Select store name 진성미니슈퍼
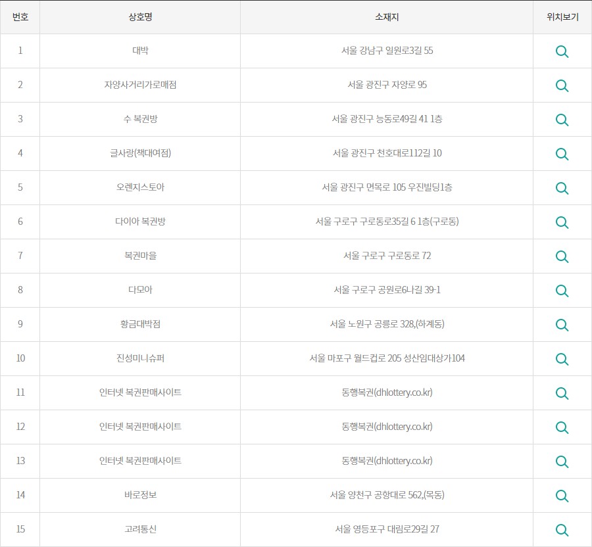 [x=140, y=358]
